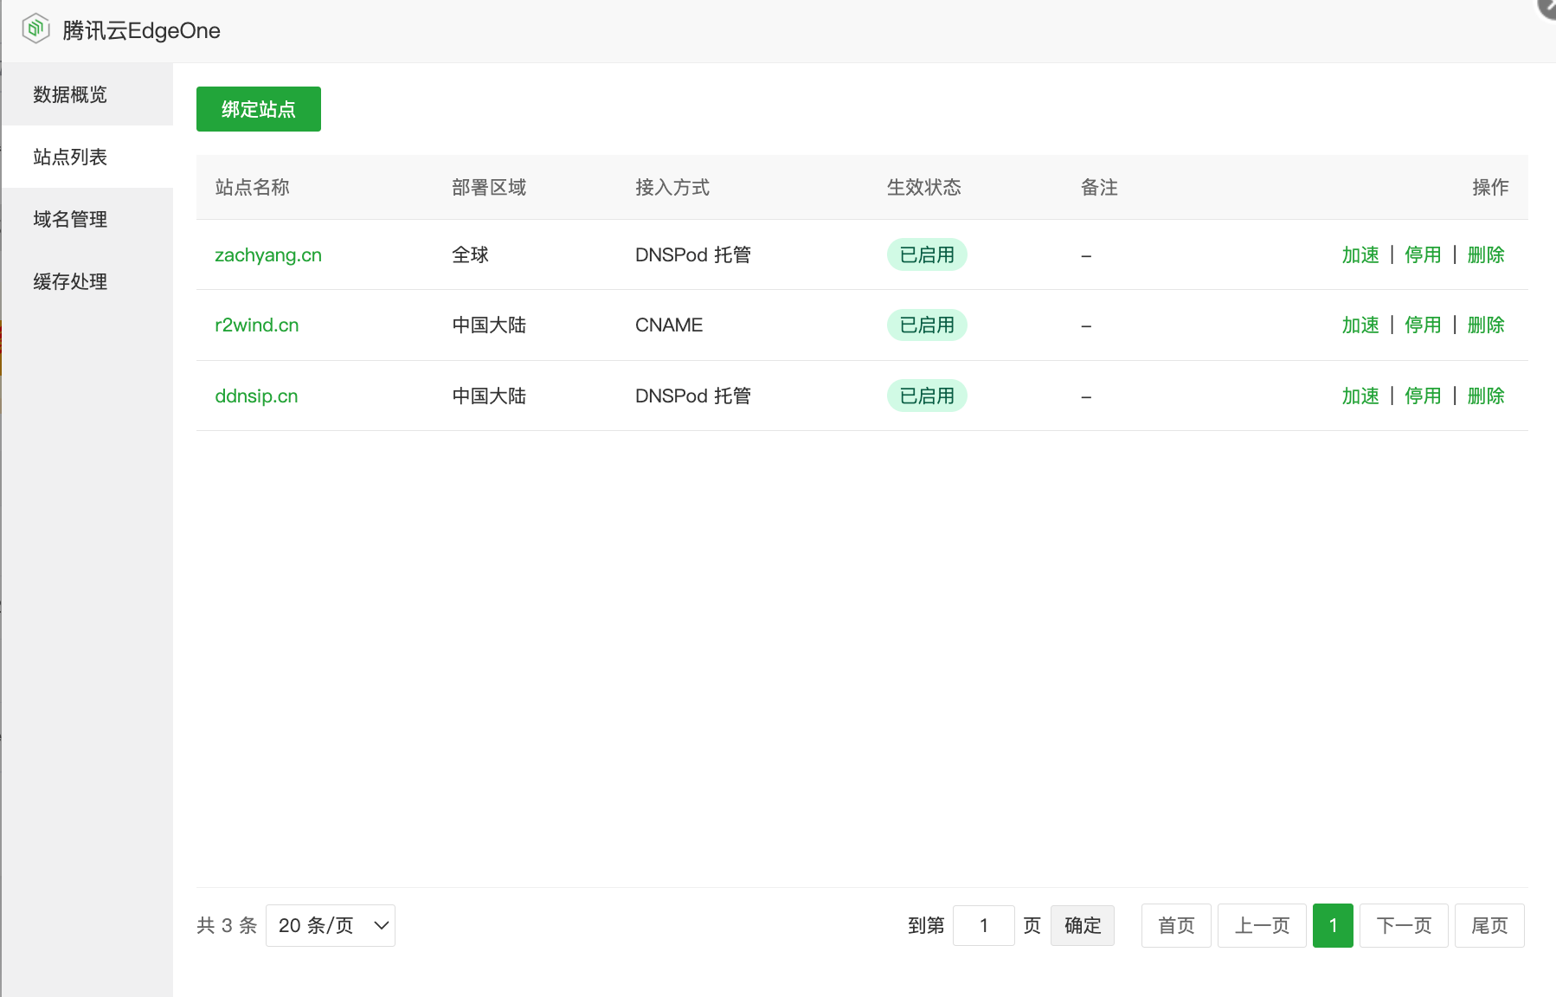
Task: Open 缓存处理 from the sidebar
Action: pos(69,281)
